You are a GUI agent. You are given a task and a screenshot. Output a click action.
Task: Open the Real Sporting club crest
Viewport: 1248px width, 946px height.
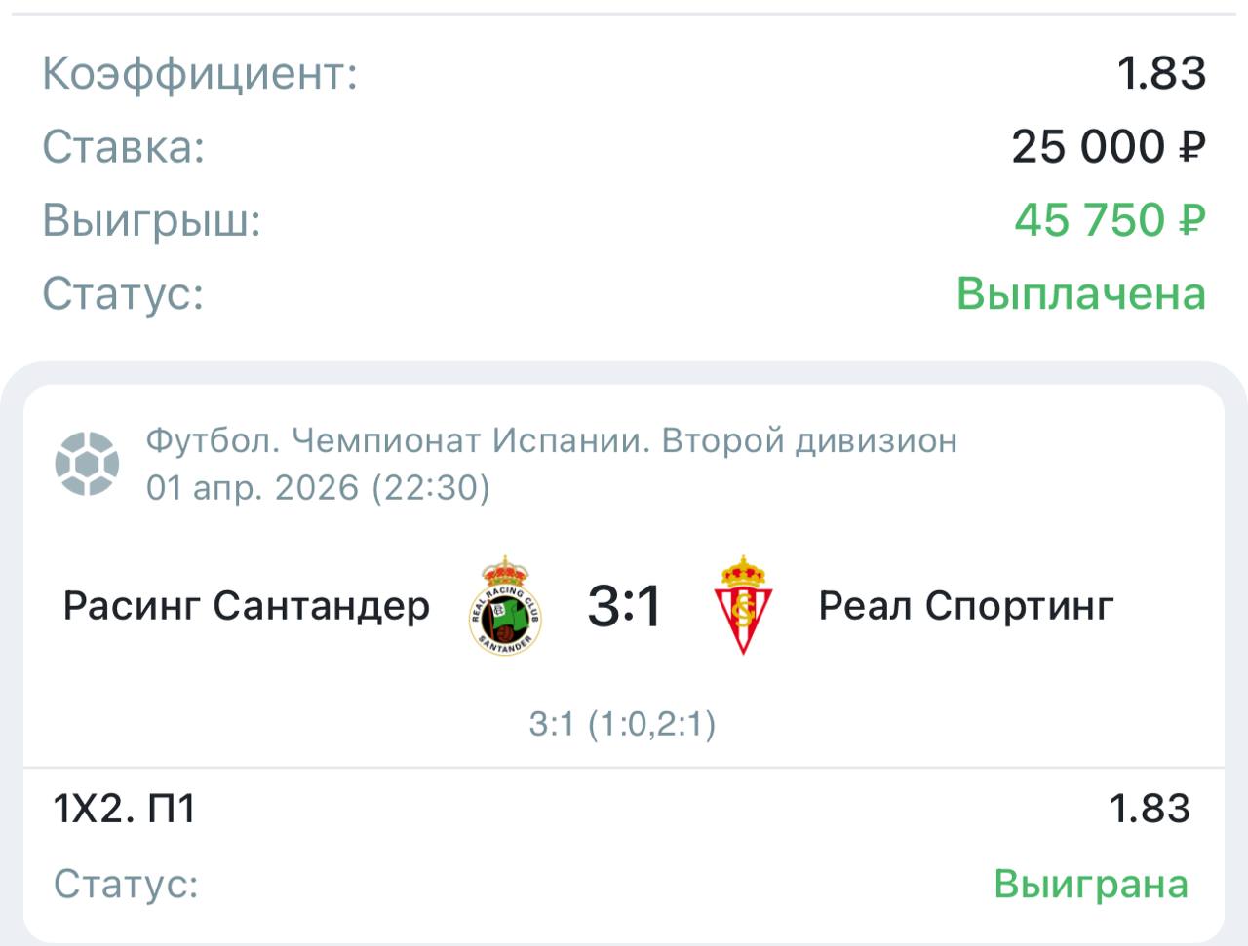point(742,606)
